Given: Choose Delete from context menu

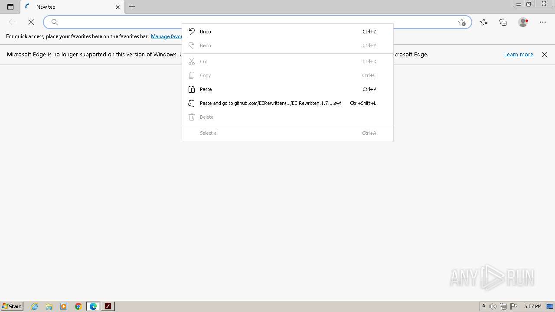Looking at the screenshot, I should [287, 117].
